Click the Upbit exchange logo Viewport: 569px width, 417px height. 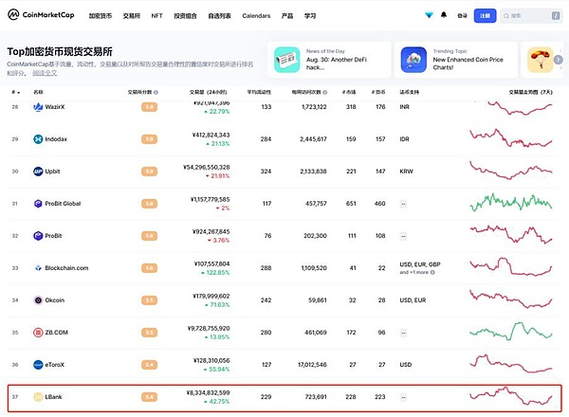coord(38,172)
